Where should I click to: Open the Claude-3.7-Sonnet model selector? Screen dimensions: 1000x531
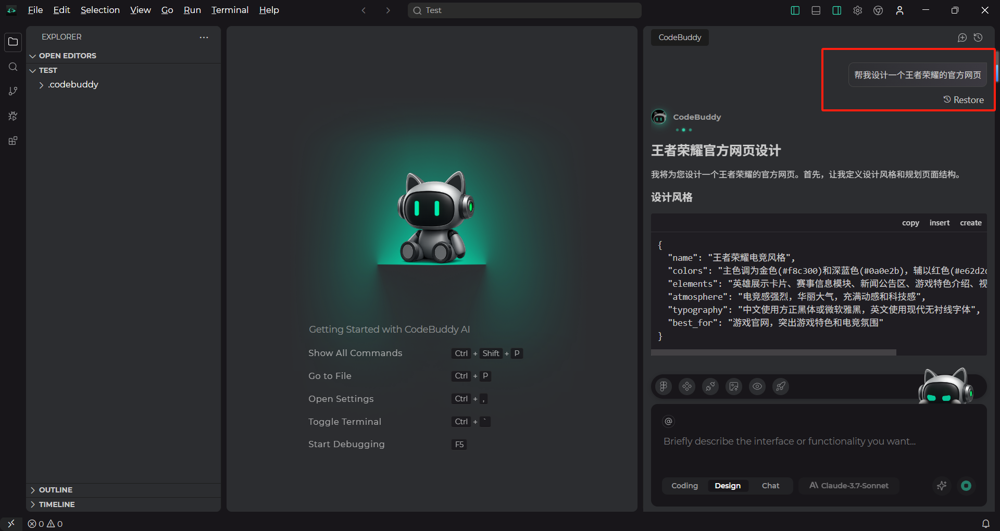click(849, 486)
